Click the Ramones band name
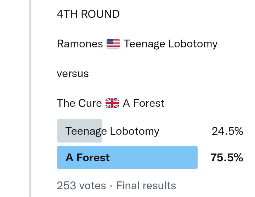 click(80, 44)
